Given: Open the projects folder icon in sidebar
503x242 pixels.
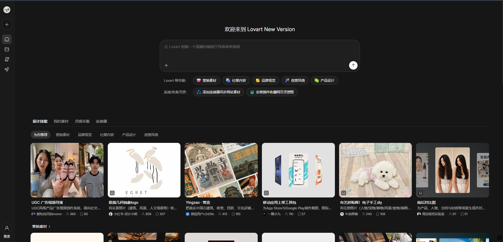Looking at the screenshot, I should click(x=7, y=49).
